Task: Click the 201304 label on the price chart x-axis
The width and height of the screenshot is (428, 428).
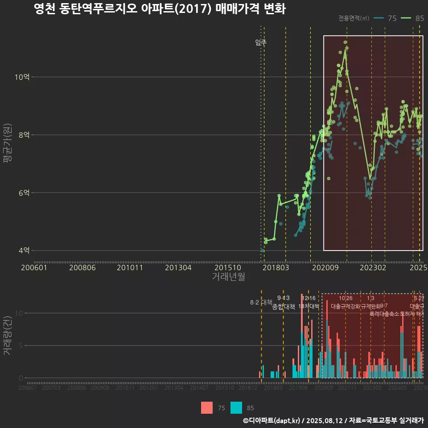Action: pos(178,267)
